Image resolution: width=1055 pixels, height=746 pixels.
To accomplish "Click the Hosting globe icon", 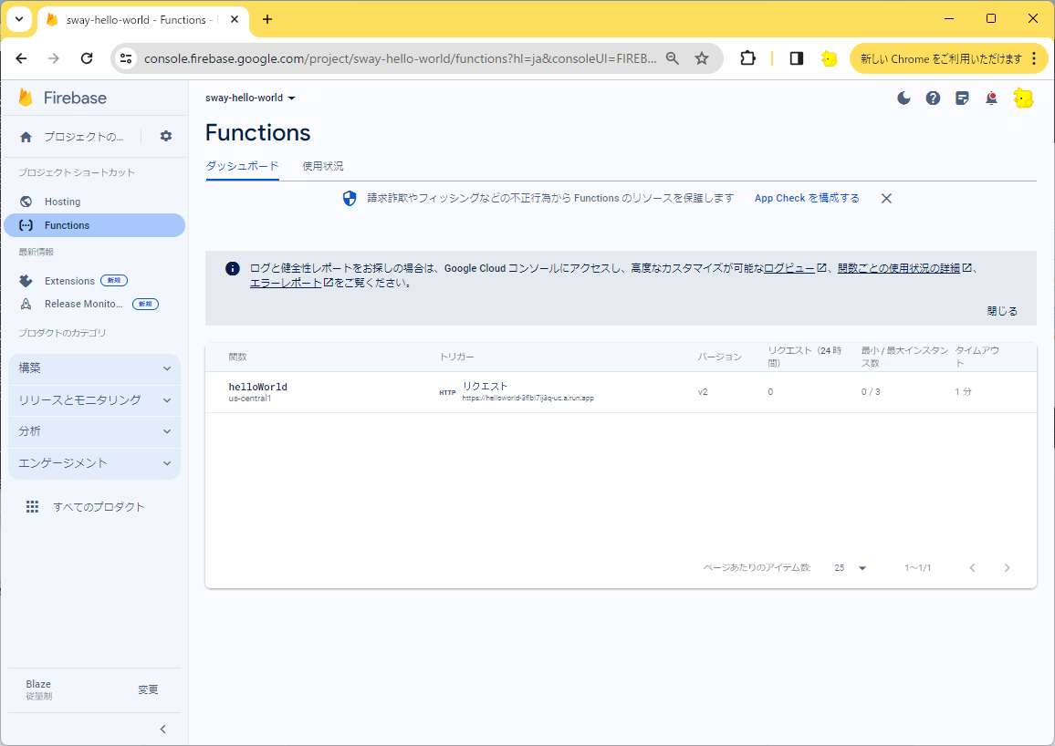I will [x=26, y=202].
